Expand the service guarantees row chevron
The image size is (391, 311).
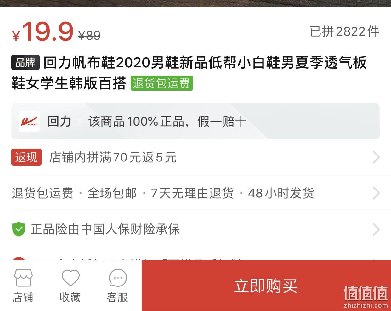tap(376, 193)
